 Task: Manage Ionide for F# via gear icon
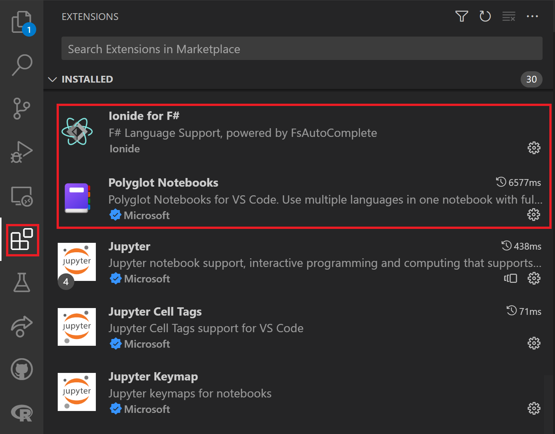click(534, 148)
